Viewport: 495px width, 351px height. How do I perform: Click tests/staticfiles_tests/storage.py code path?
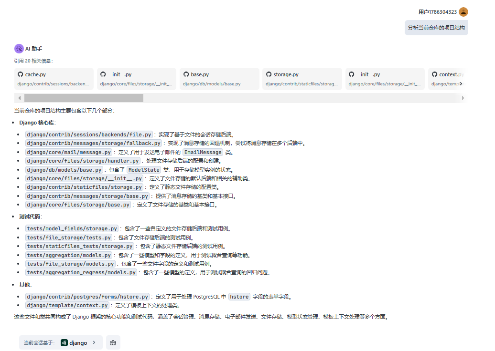point(79,246)
